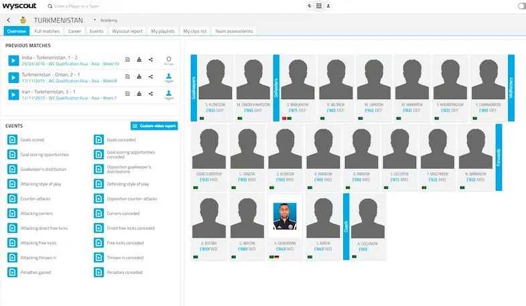
Task: Select the forward player card with photo
Action: point(285,227)
